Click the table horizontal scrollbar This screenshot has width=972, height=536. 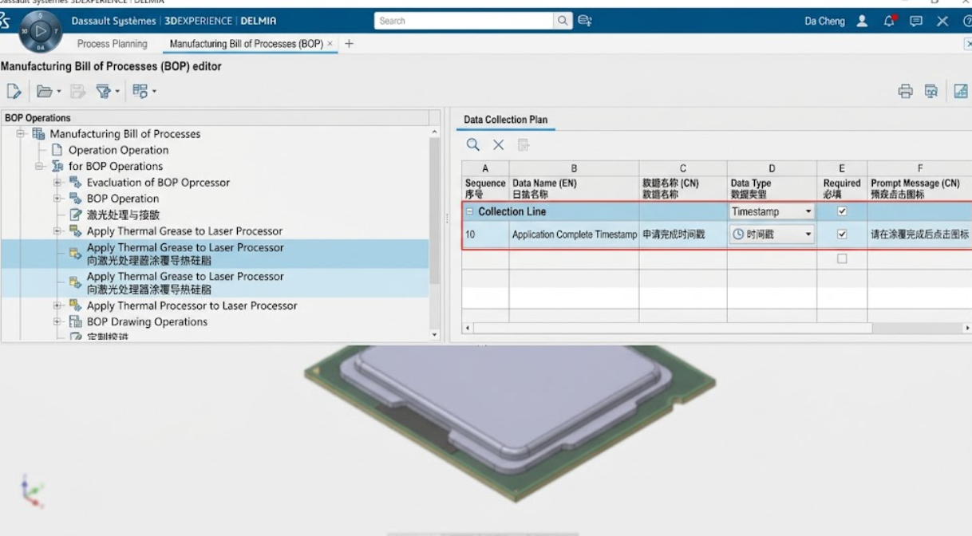[673, 328]
